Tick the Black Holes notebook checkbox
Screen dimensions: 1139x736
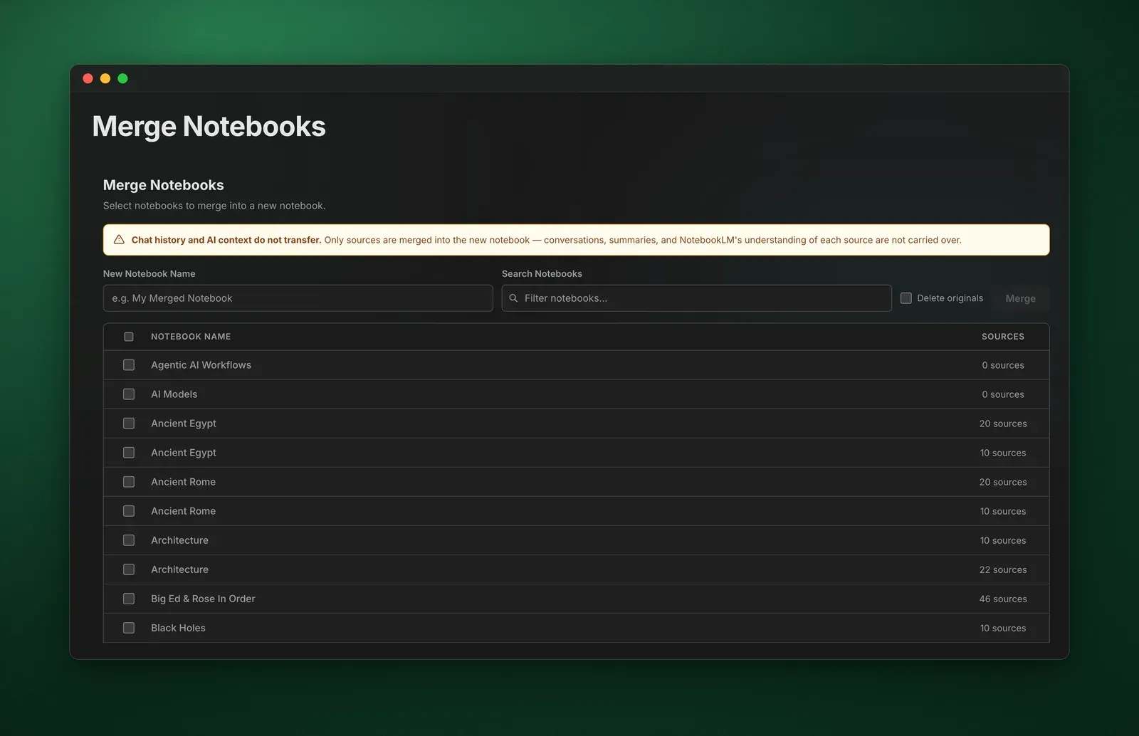click(x=129, y=628)
